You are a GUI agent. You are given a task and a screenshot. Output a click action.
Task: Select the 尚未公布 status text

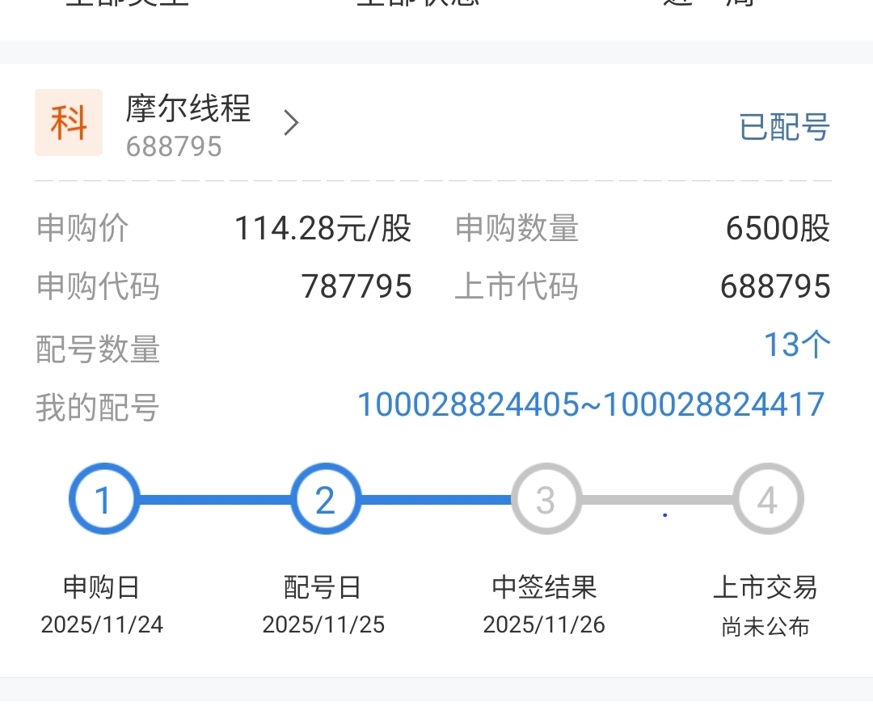pyautogui.click(x=765, y=627)
